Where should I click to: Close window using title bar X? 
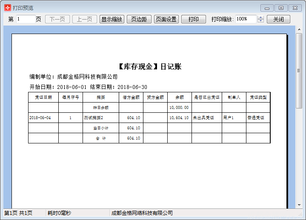295,8
